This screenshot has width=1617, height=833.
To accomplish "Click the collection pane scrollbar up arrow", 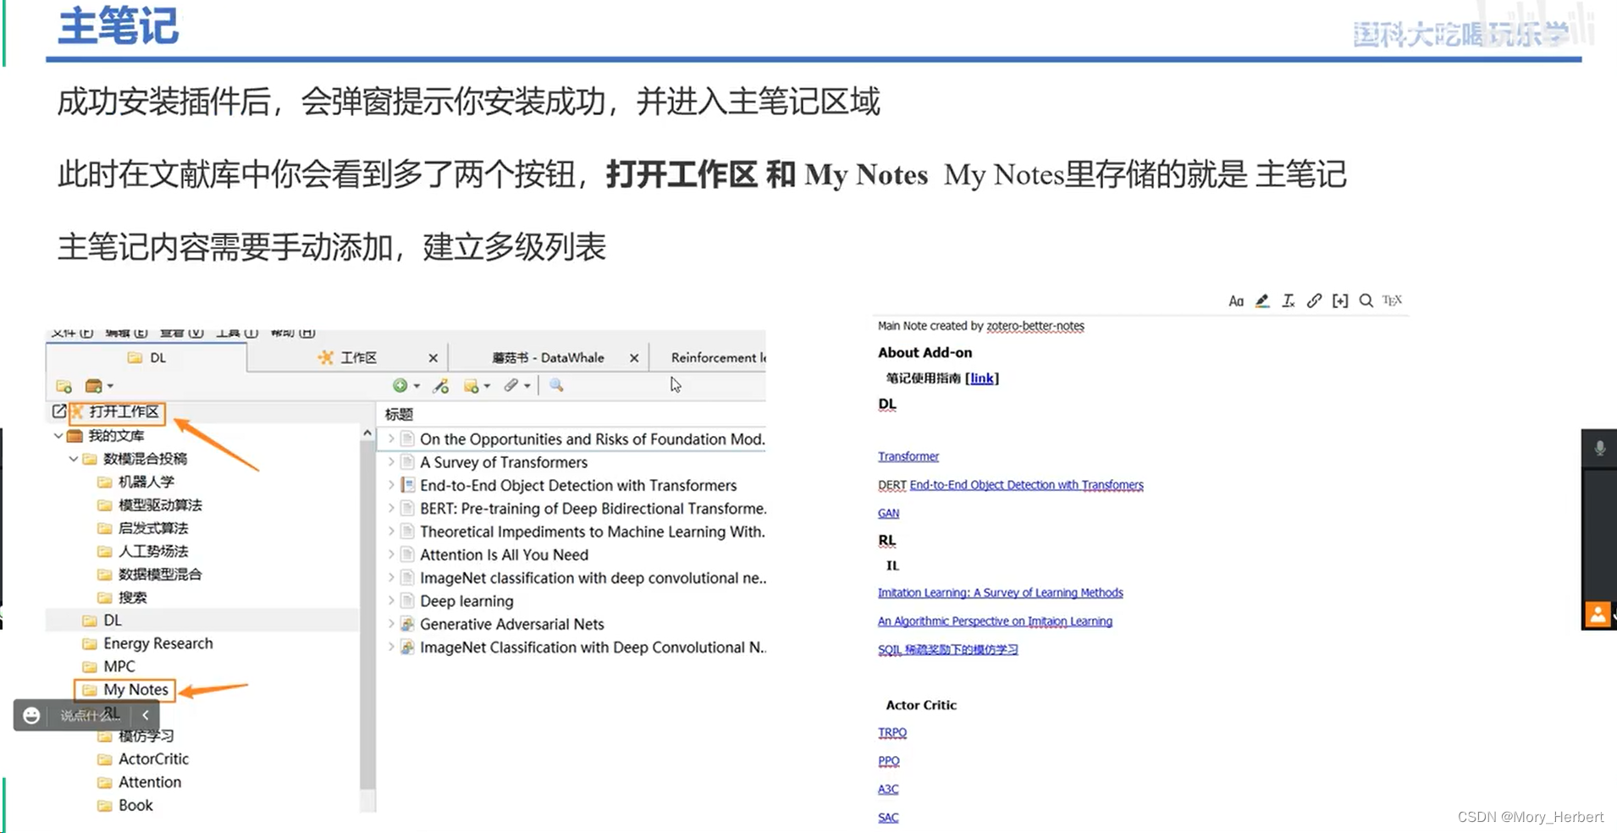I will pyautogui.click(x=367, y=433).
